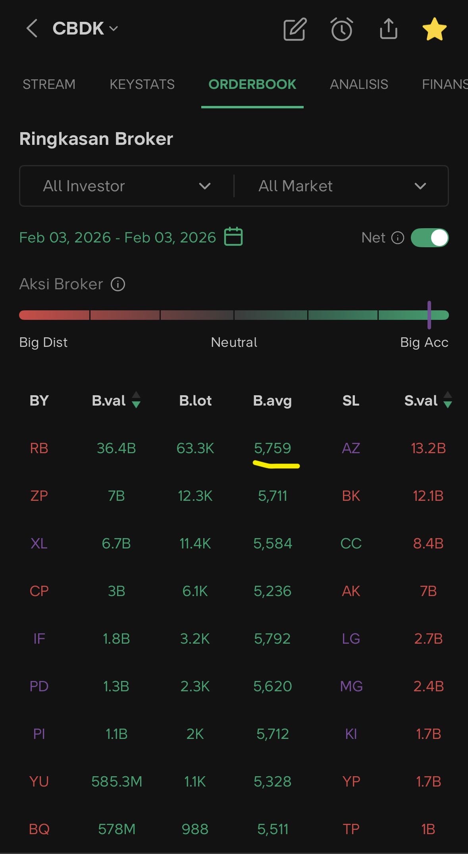The width and height of the screenshot is (468, 854).
Task: Sort by the B.val arrows
Action: 136,400
